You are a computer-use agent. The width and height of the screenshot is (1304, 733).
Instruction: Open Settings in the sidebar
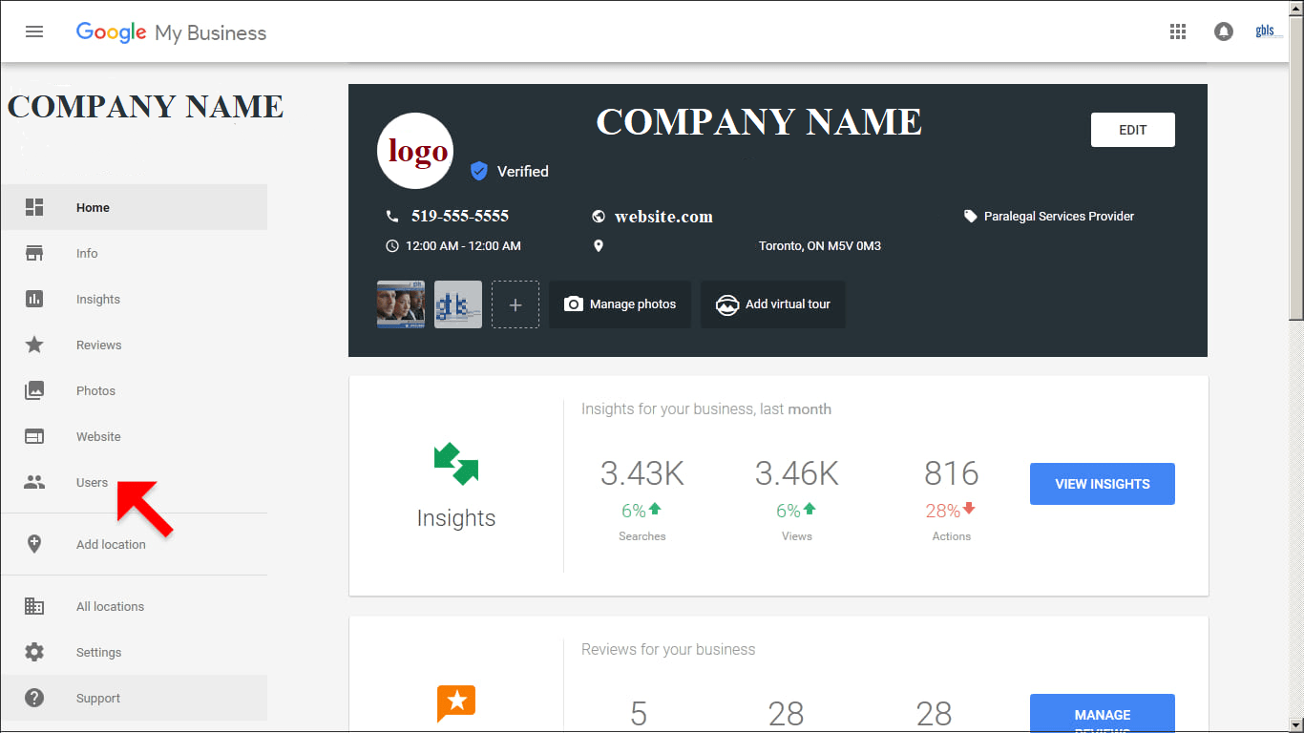point(134,652)
